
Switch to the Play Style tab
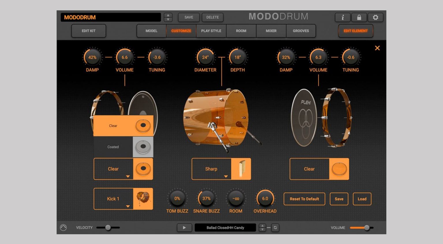coord(211,31)
